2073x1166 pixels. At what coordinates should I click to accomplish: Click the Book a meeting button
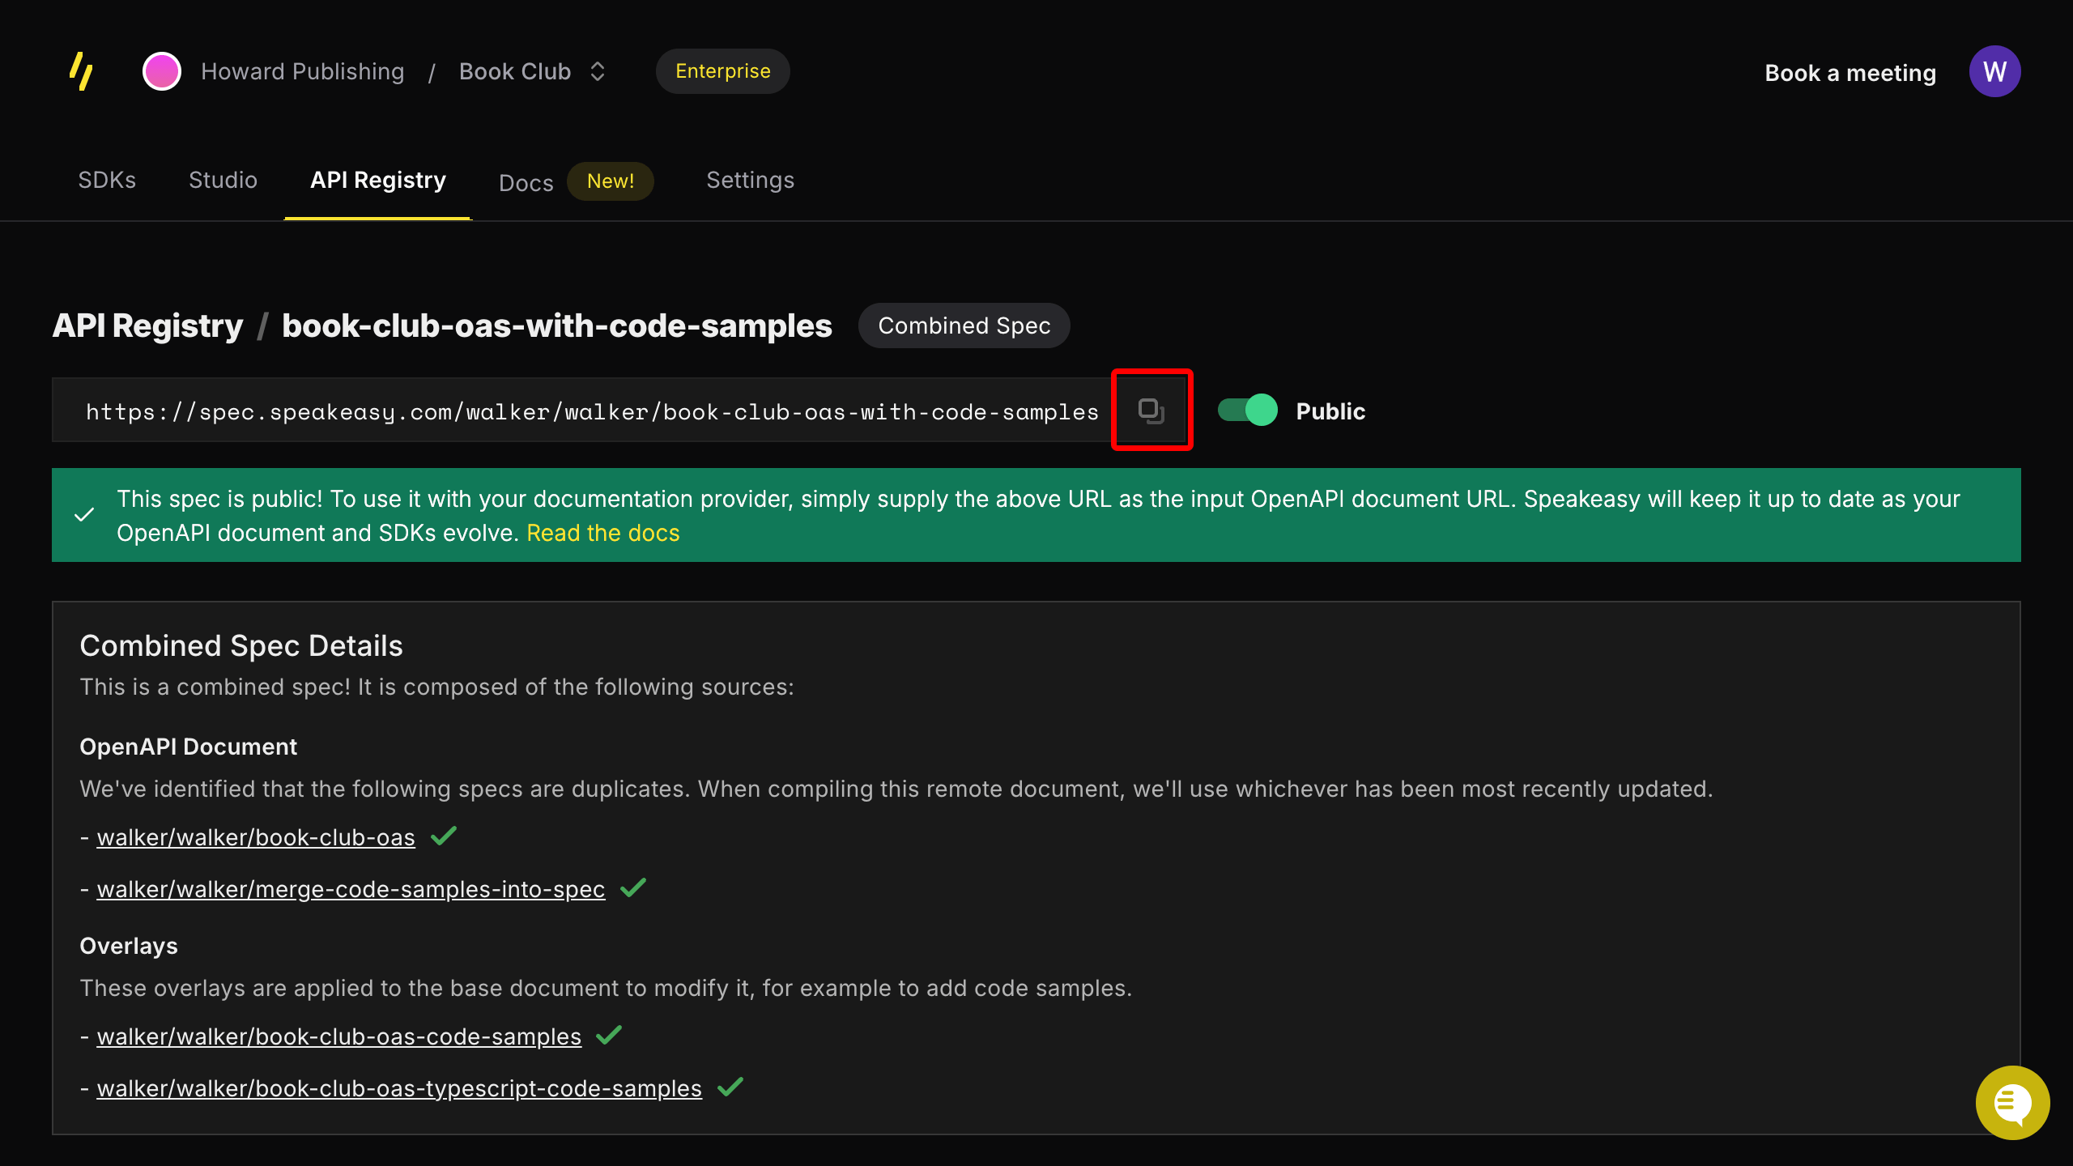[x=1850, y=73]
